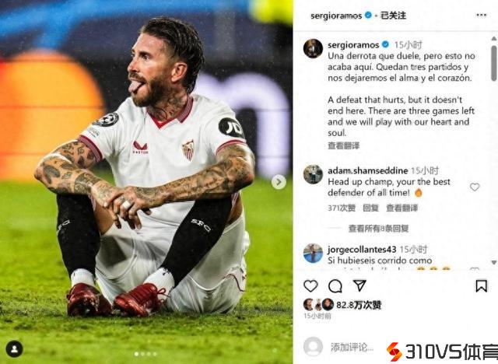Go to next photo with arrow
498x364 pixels.
tap(279, 182)
